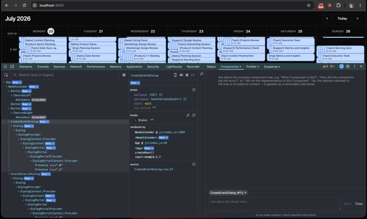Open the browser profile avatar
The height and width of the screenshot is (219, 367).
click(351, 5)
